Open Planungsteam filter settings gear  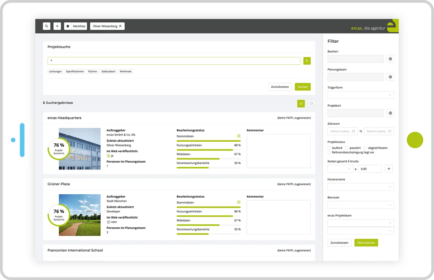pyautogui.click(x=390, y=77)
